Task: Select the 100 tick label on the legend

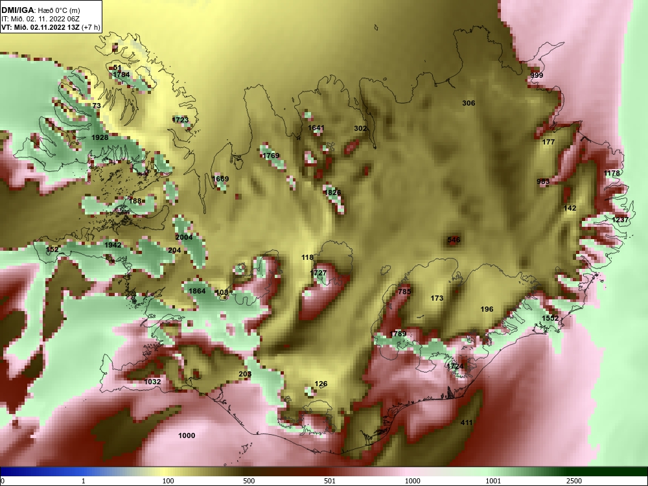Action: 168,481
